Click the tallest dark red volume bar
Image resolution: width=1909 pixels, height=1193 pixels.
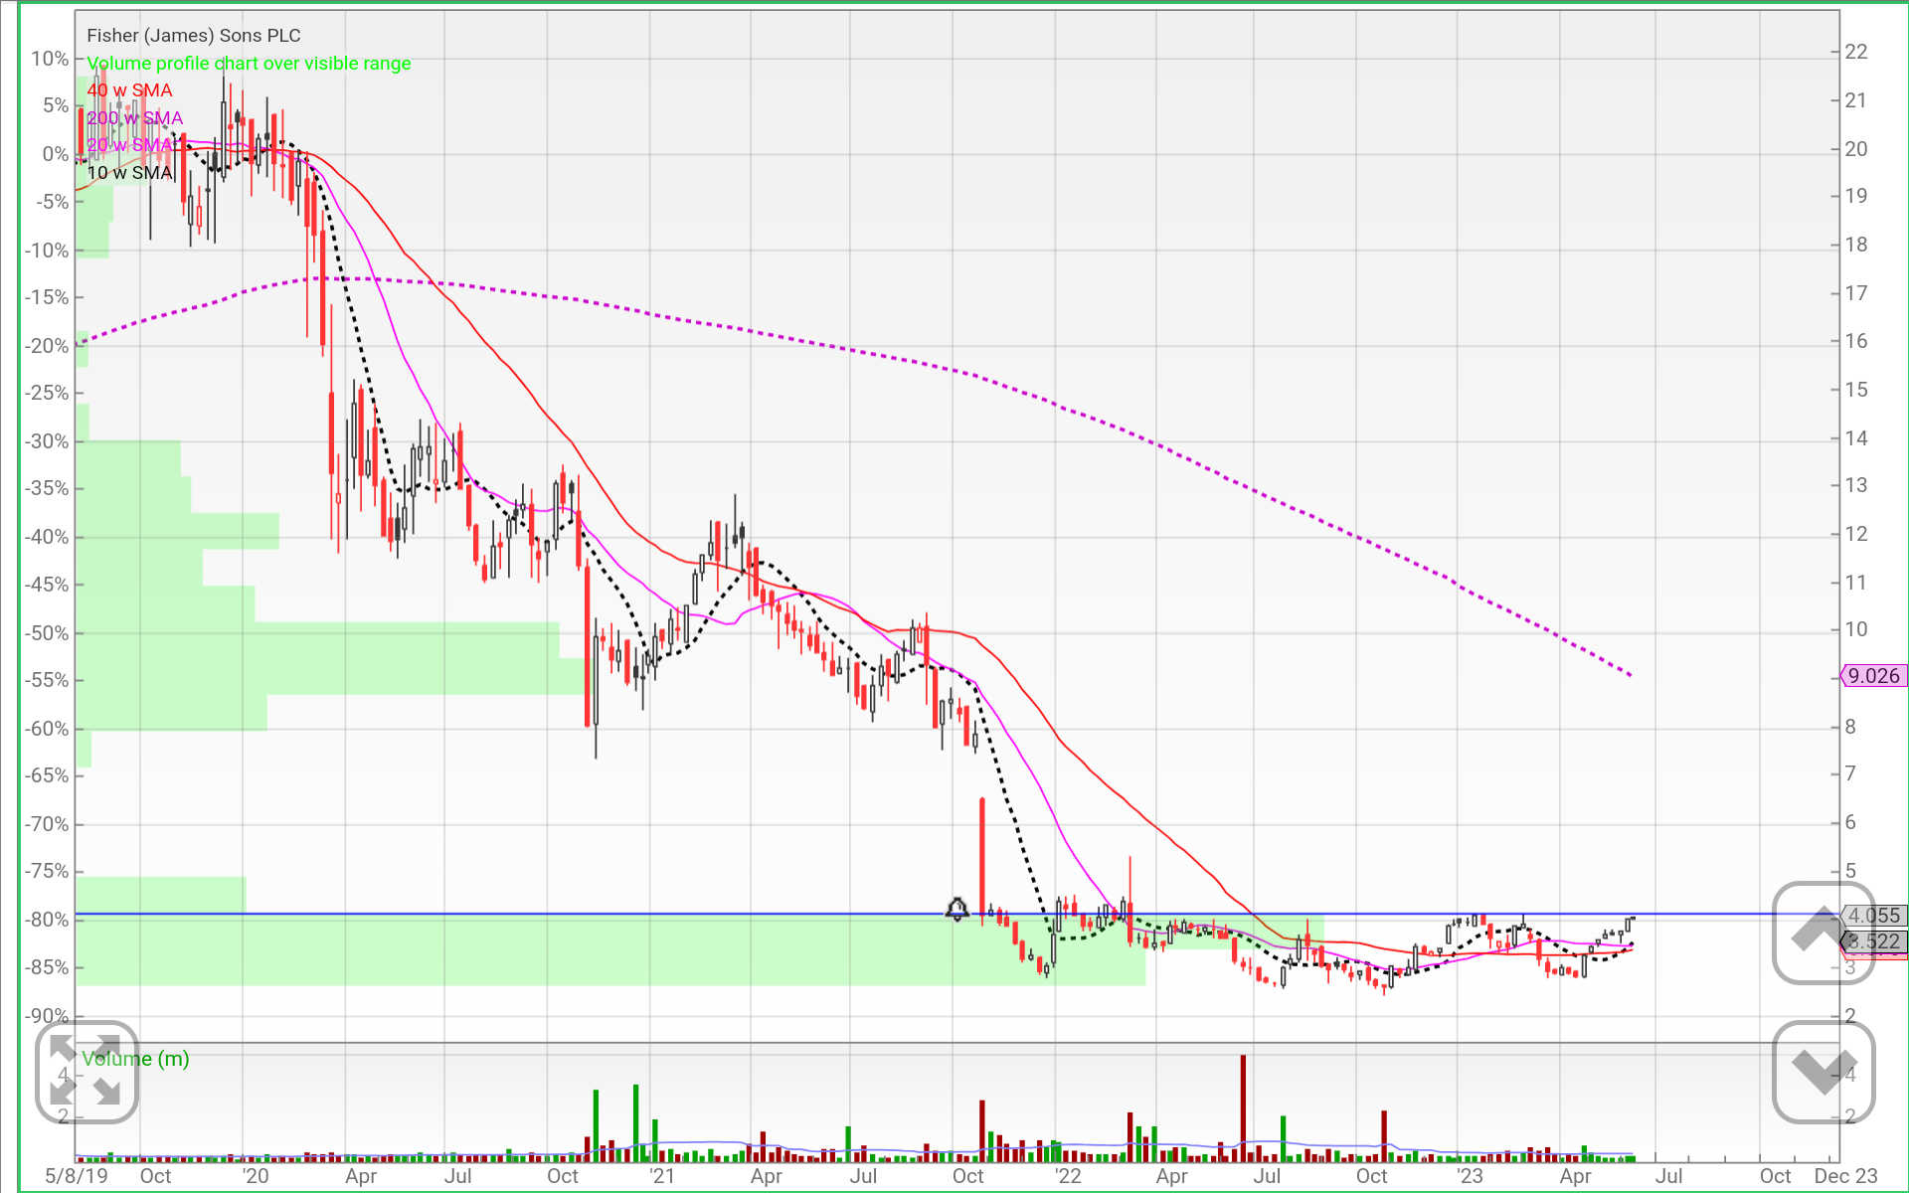point(1243,1108)
